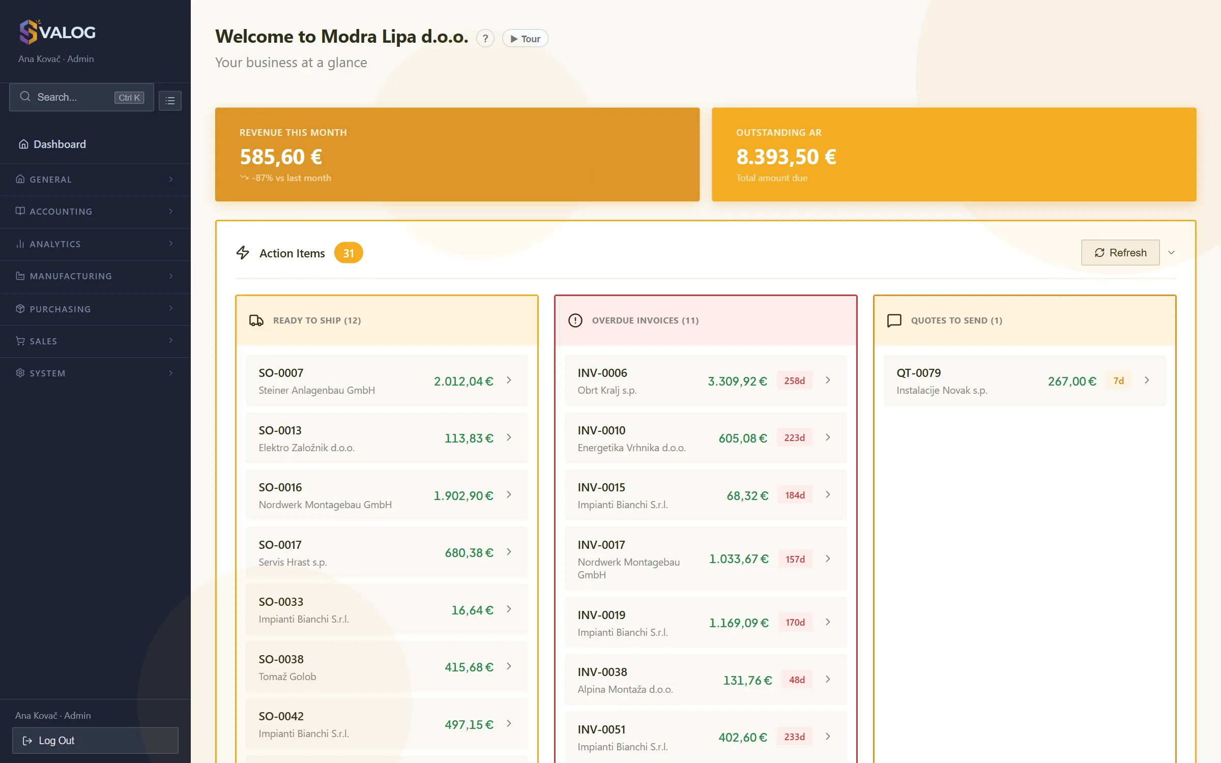Click the truck icon in Ready to Ship
This screenshot has width=1221, height=763.
[256, 320]
